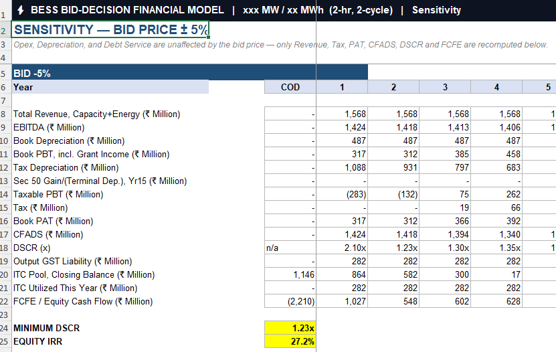Select Year 1 ITC Pool balance 864
The image size is (556, 352).
(342, 275)
